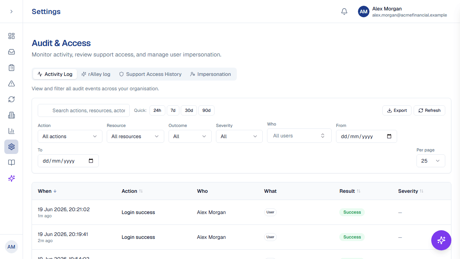Image resolution: width=460 pixels, height=259 pixels.
Task: Click the AM avatar at sidebar bottom
Action: tap(11, 247)
